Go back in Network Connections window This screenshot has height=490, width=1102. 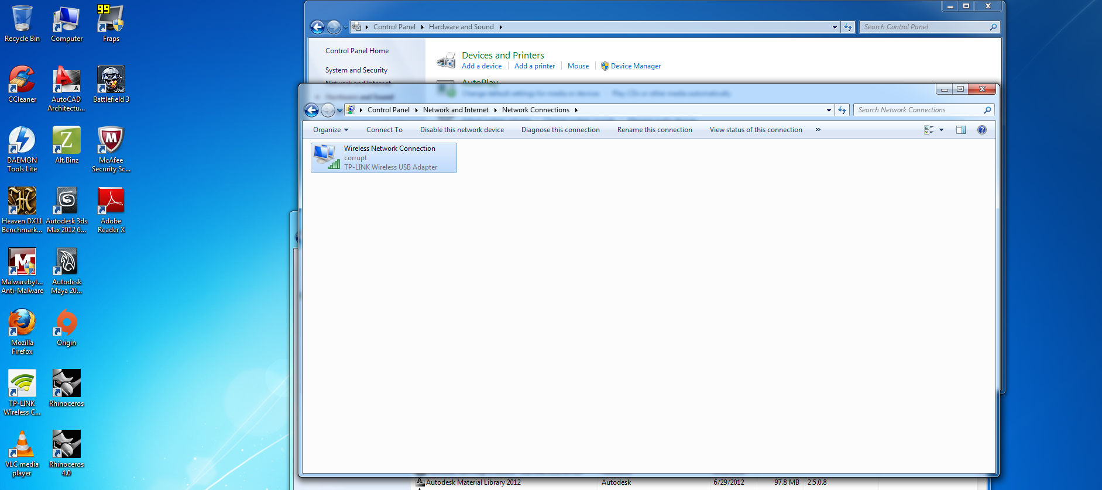click(312, 110)
